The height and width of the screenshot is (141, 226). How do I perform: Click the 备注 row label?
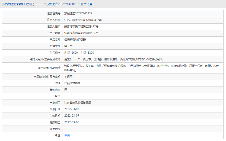(58, 96)
